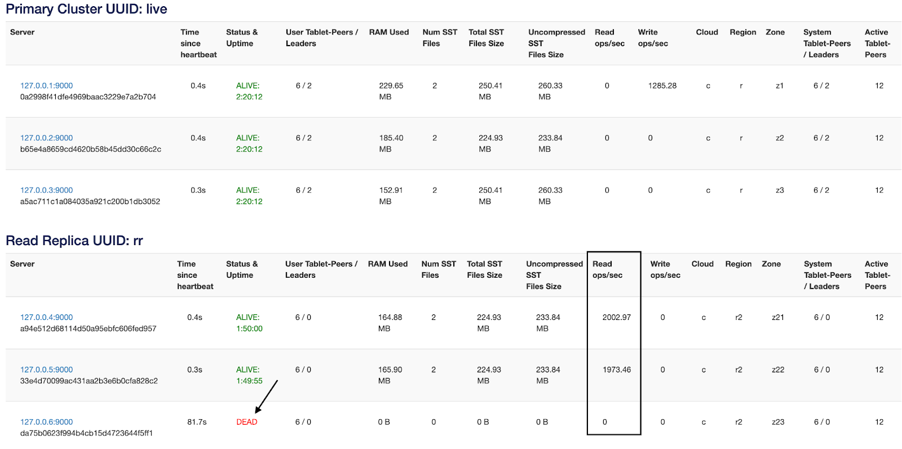Click the Read Replica UUID: rr heading

point(74,241)
